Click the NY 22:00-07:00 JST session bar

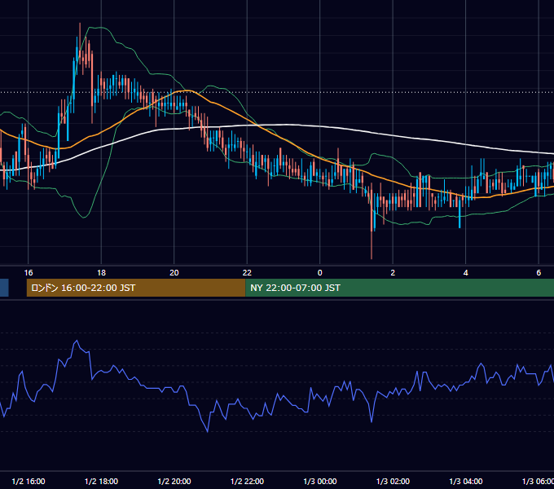point(399,288)
